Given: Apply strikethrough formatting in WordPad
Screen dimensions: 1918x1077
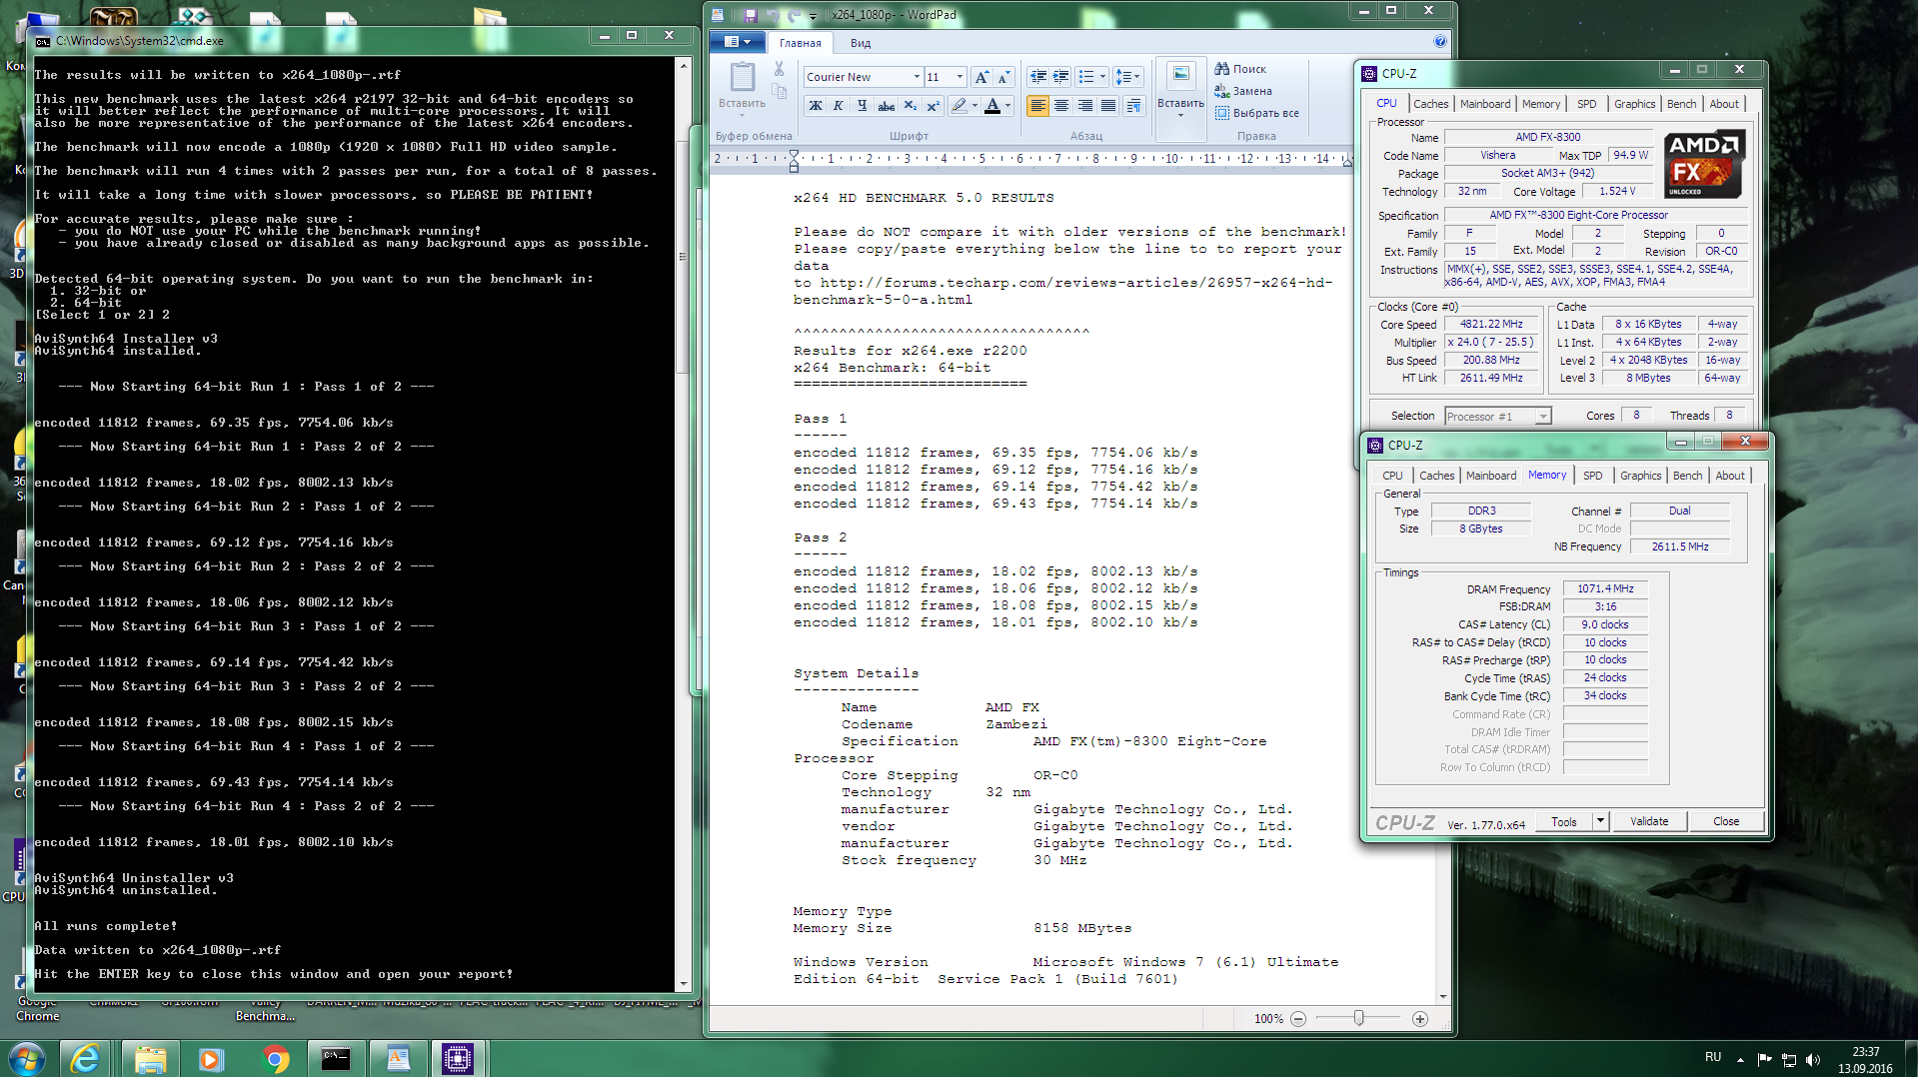Looking at the screenshot, I should [x=886, y=106].
